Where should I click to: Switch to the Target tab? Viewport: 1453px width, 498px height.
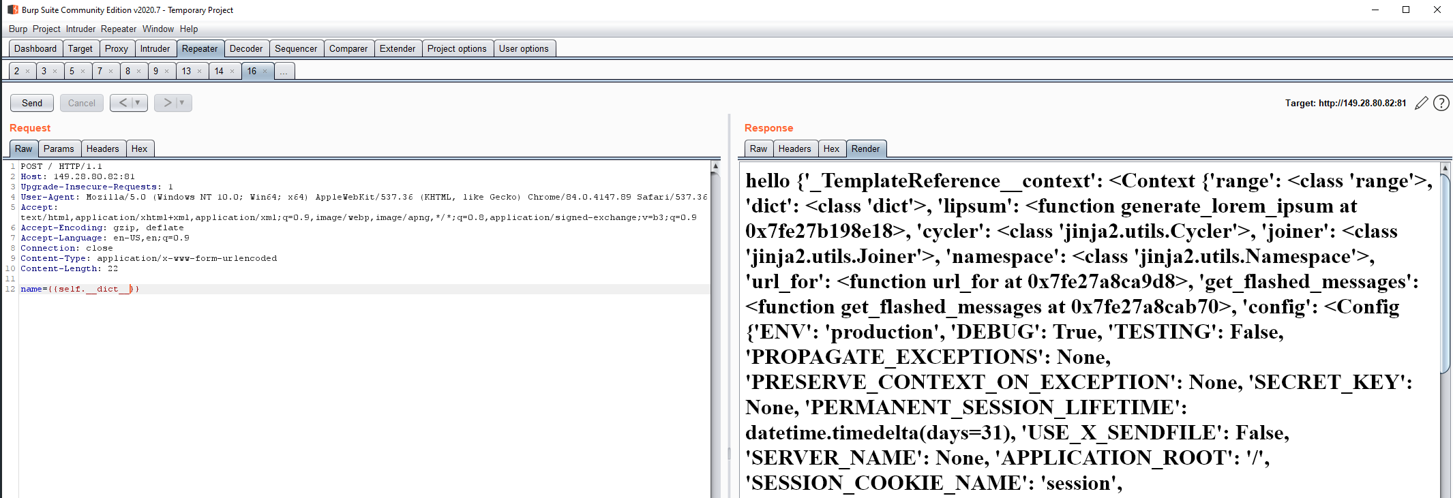click(x=80, y=48)
